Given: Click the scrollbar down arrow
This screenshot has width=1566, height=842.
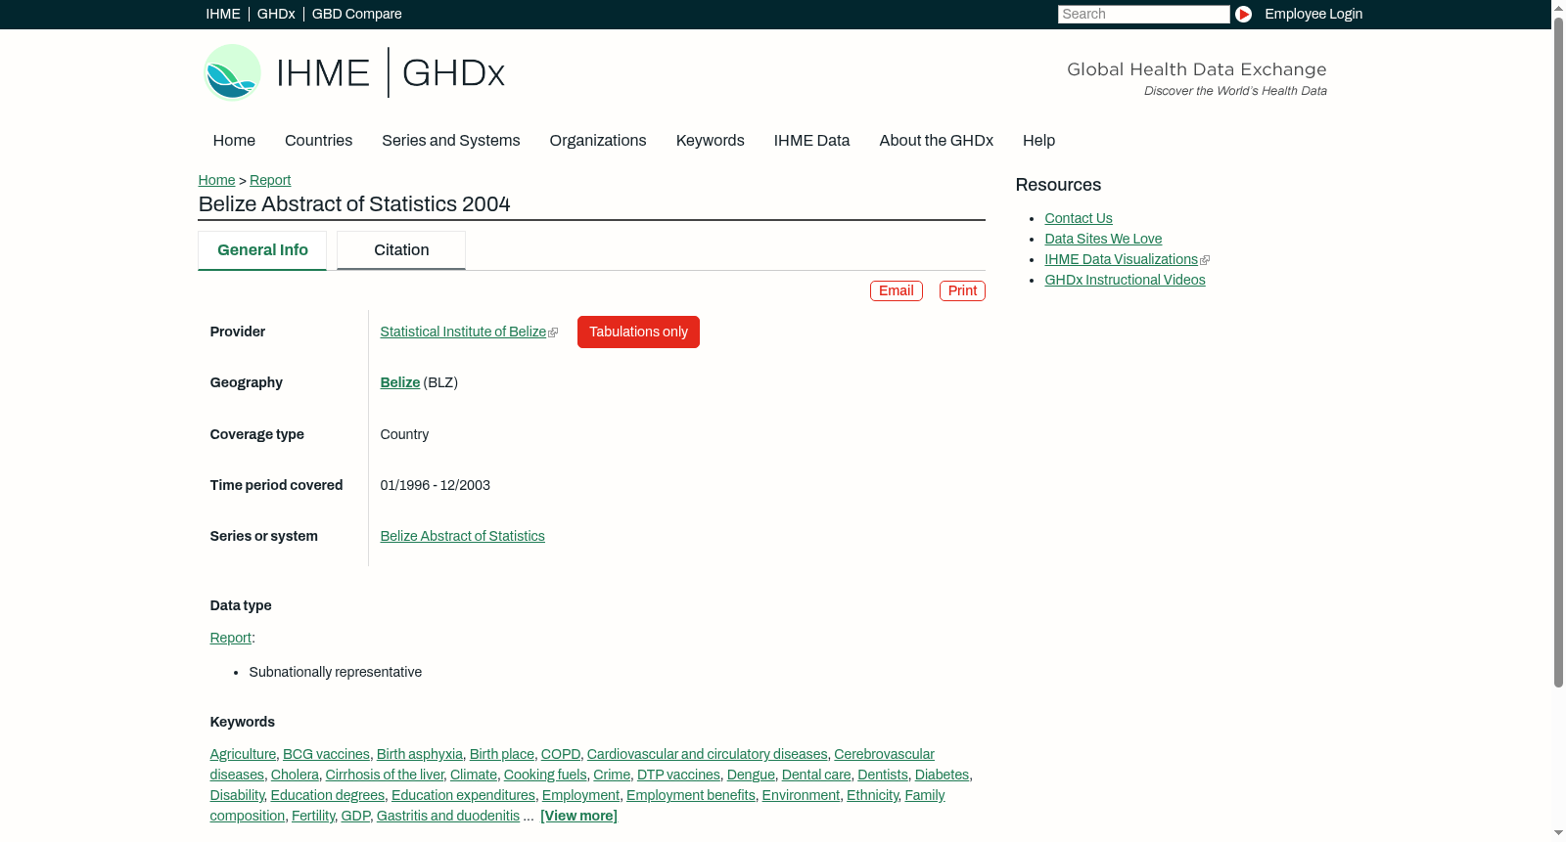Looking at the screenshot, I should 1558,833.
